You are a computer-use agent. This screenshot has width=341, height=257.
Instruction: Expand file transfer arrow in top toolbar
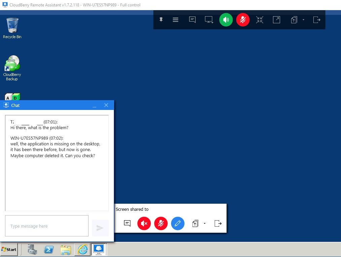(x=303, y=20)
